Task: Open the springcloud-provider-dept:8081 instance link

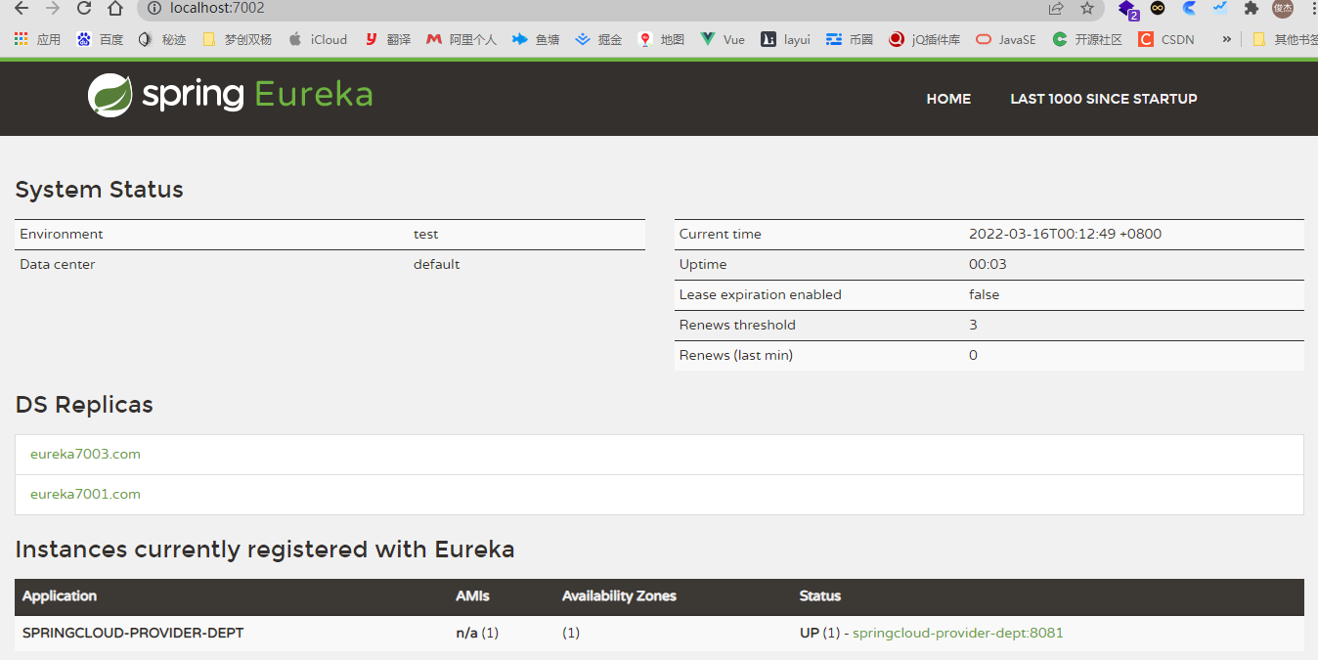Action: tap(957, 633)
